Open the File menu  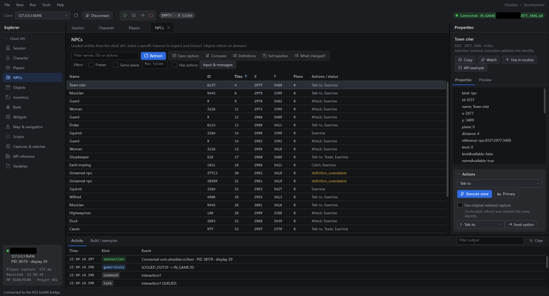[7, 5]
